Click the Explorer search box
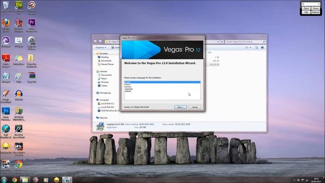 coord(245,42)
